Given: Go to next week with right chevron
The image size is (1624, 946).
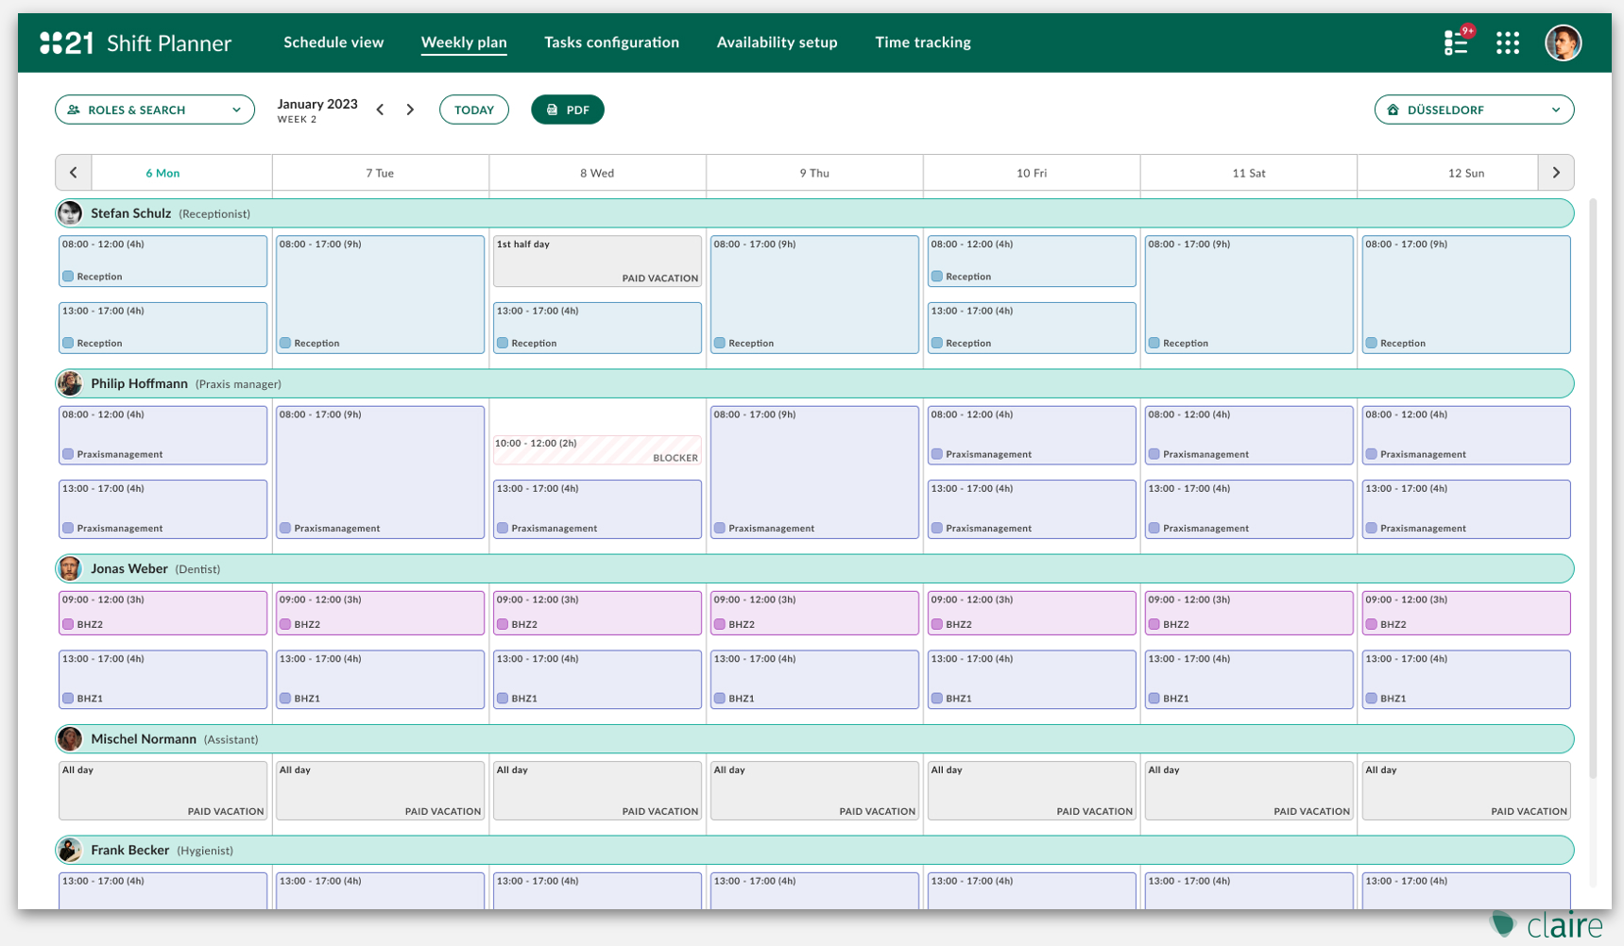Looking at the screenshot, I should (410, 110).
